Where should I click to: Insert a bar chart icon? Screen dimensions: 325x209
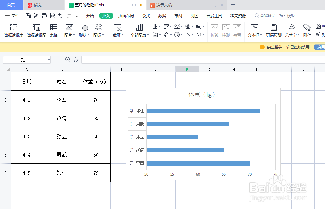pyautogui.click(x=166, y=26)
